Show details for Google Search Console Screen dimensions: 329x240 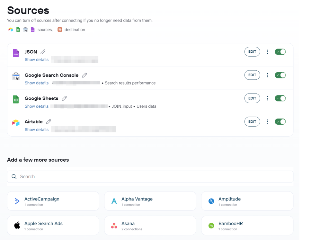(x=37, y=83)
